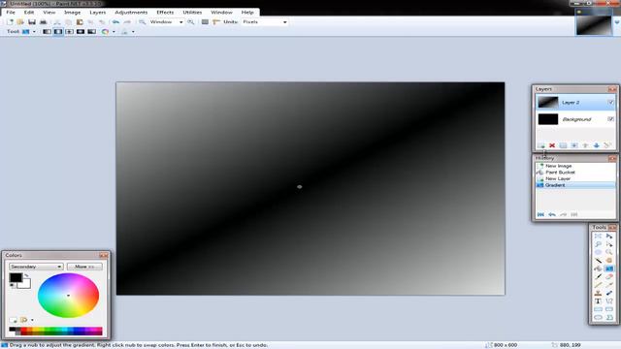Select the Conical gradient type
The width and height of the screenshot is (621, 349).
pos(91,32)
